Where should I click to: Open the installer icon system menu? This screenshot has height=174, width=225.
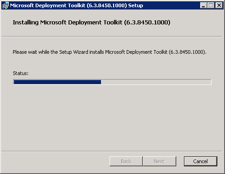(x=5, y=5)
